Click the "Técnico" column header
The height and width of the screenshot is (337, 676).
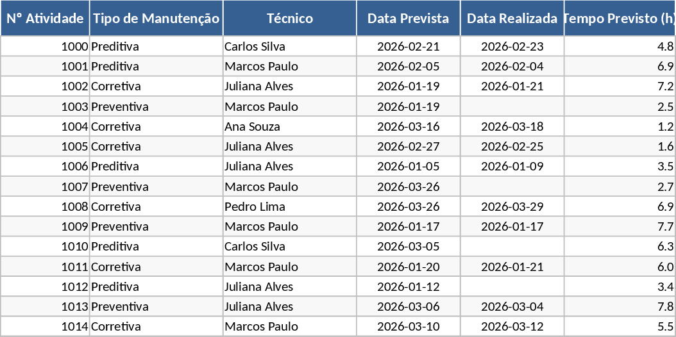pyautogui.click(x=290, y=19)
